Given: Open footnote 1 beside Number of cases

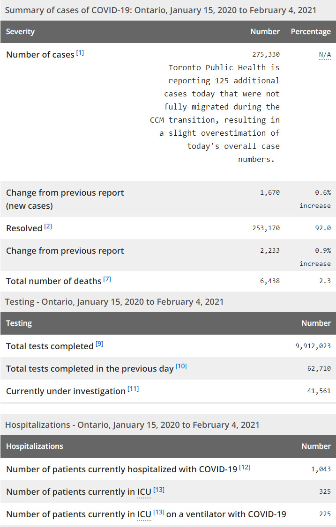Looking at the screenshot, I should [x=80, y=53].
